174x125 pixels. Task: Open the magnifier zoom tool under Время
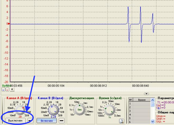click(122, 121)
